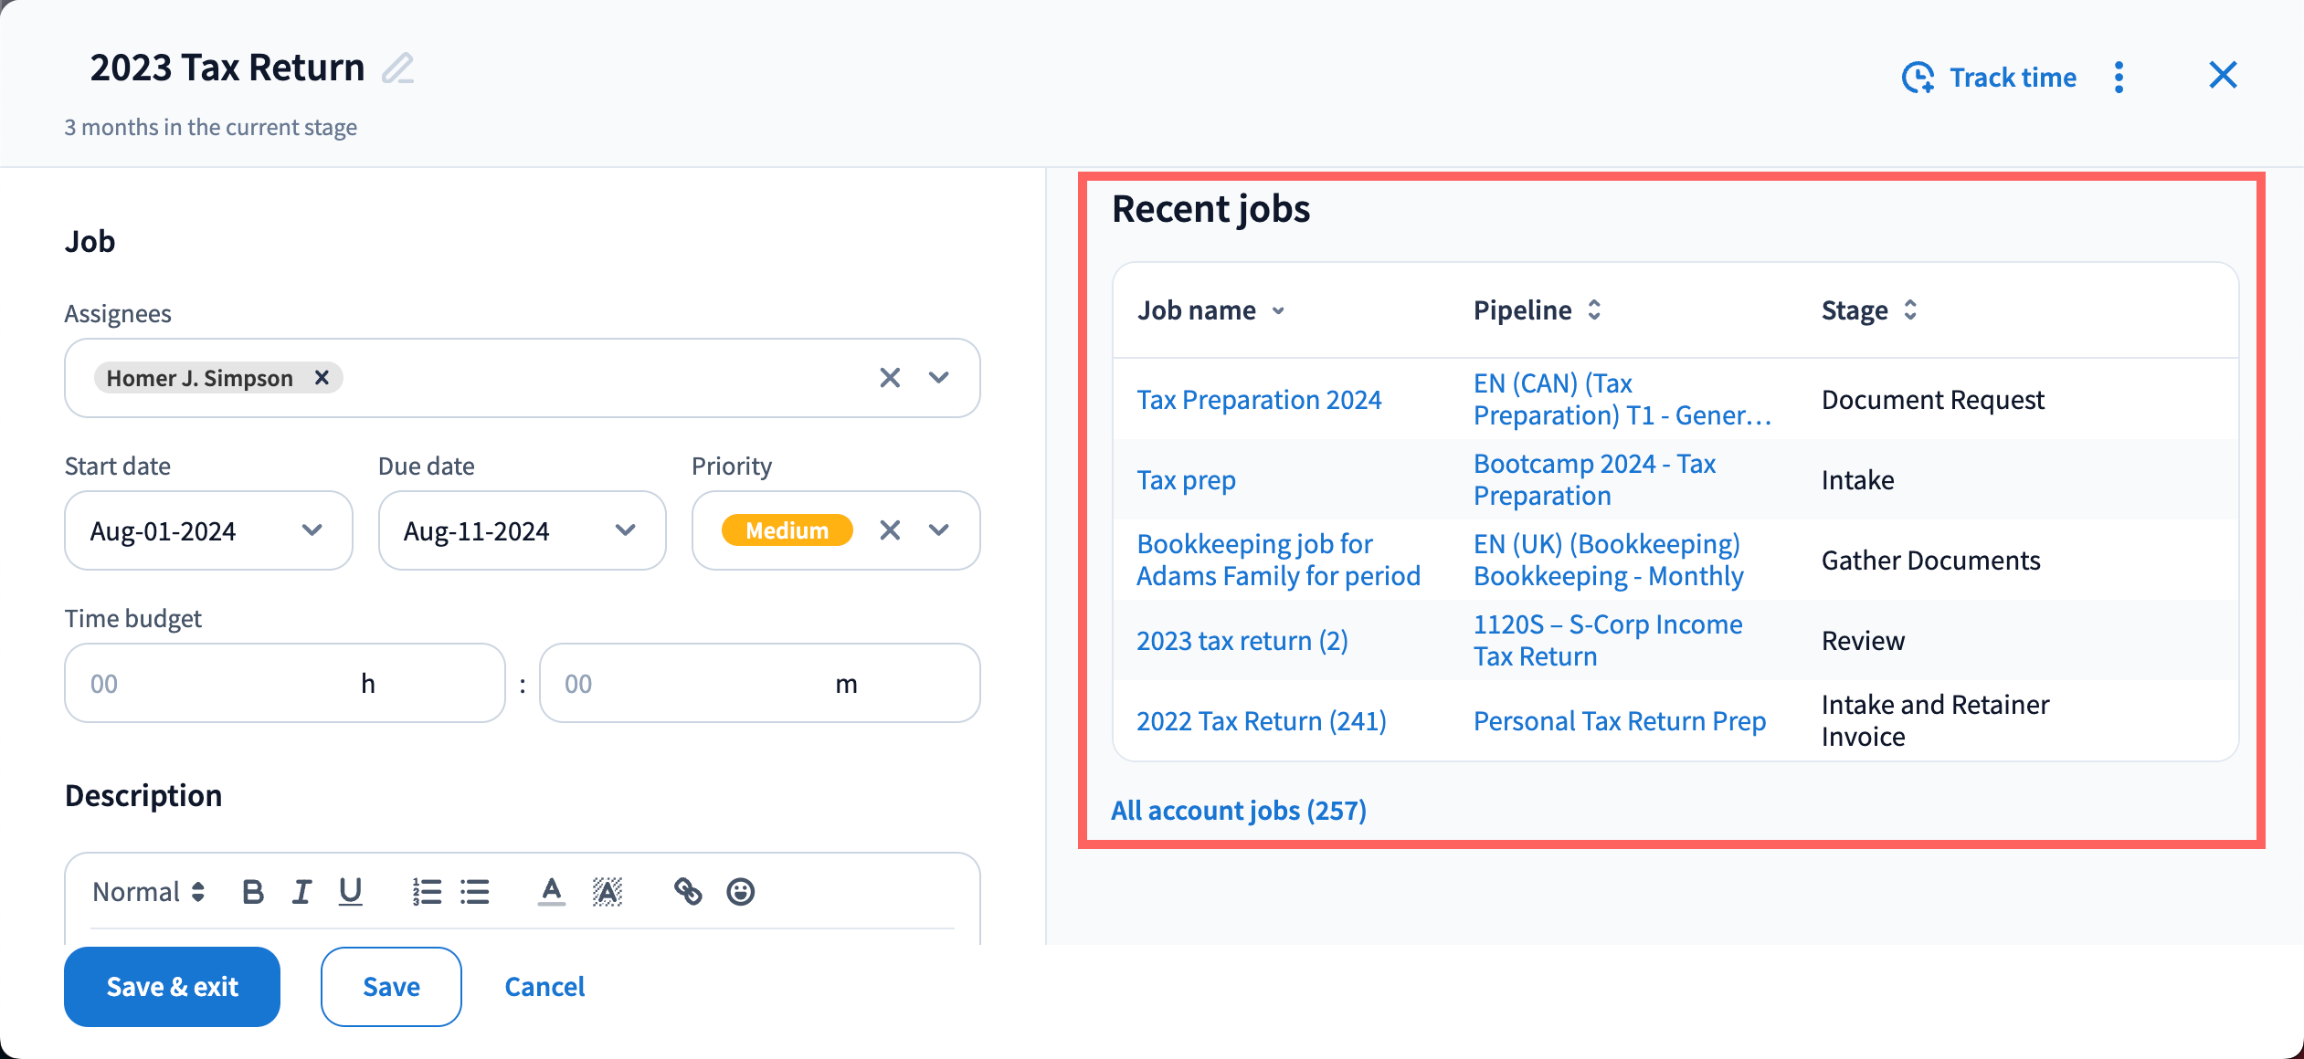Click the pencil icon to edit job title
The image size is (2304, 1059).
397,68
